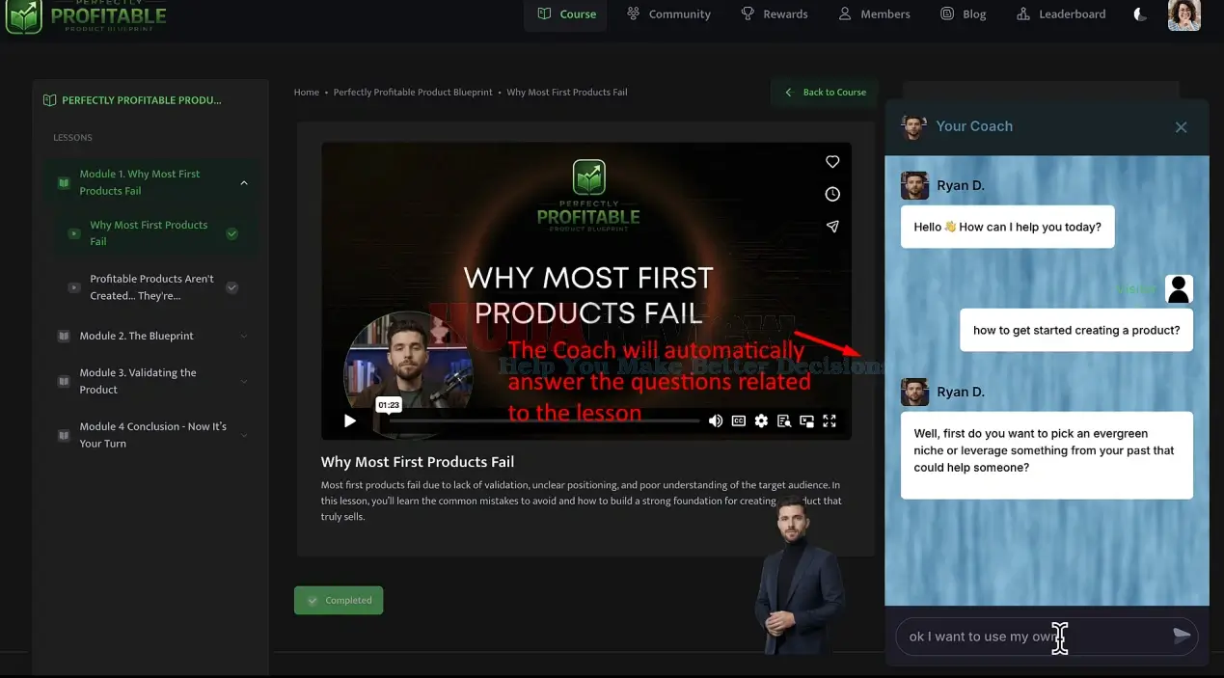Enable picture-in-picture mode
The image size is (1224, 678).
[806, 420]
